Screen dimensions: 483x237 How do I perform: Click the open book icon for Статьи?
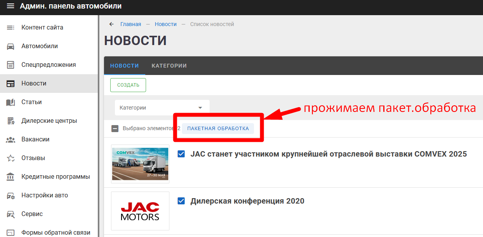point(11,102)
